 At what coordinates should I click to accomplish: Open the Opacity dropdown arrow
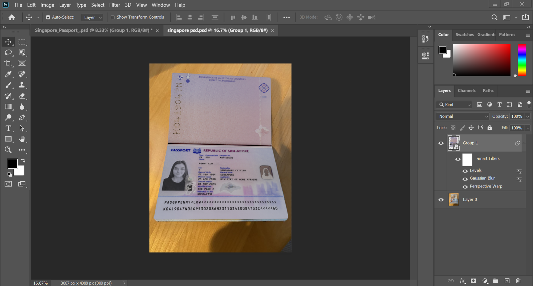pyautogui.click(x=527, y=116)
